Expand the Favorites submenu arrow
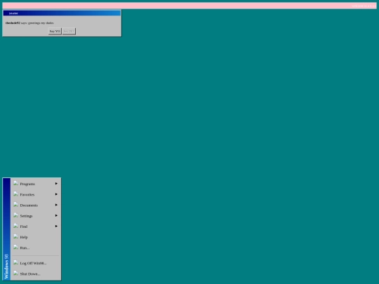 (x=56, y=194)
